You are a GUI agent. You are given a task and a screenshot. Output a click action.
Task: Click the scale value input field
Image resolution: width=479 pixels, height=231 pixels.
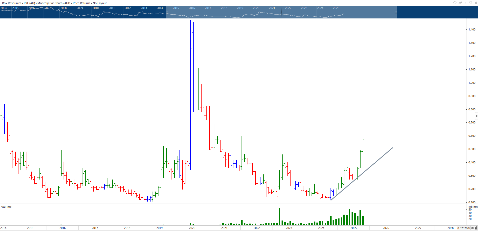coord(464,228)
